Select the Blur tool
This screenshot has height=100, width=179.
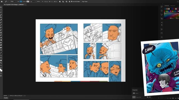(1, 42)
